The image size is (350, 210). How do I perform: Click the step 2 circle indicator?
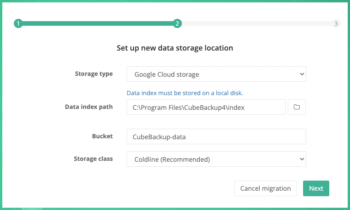tap(177, 24)
